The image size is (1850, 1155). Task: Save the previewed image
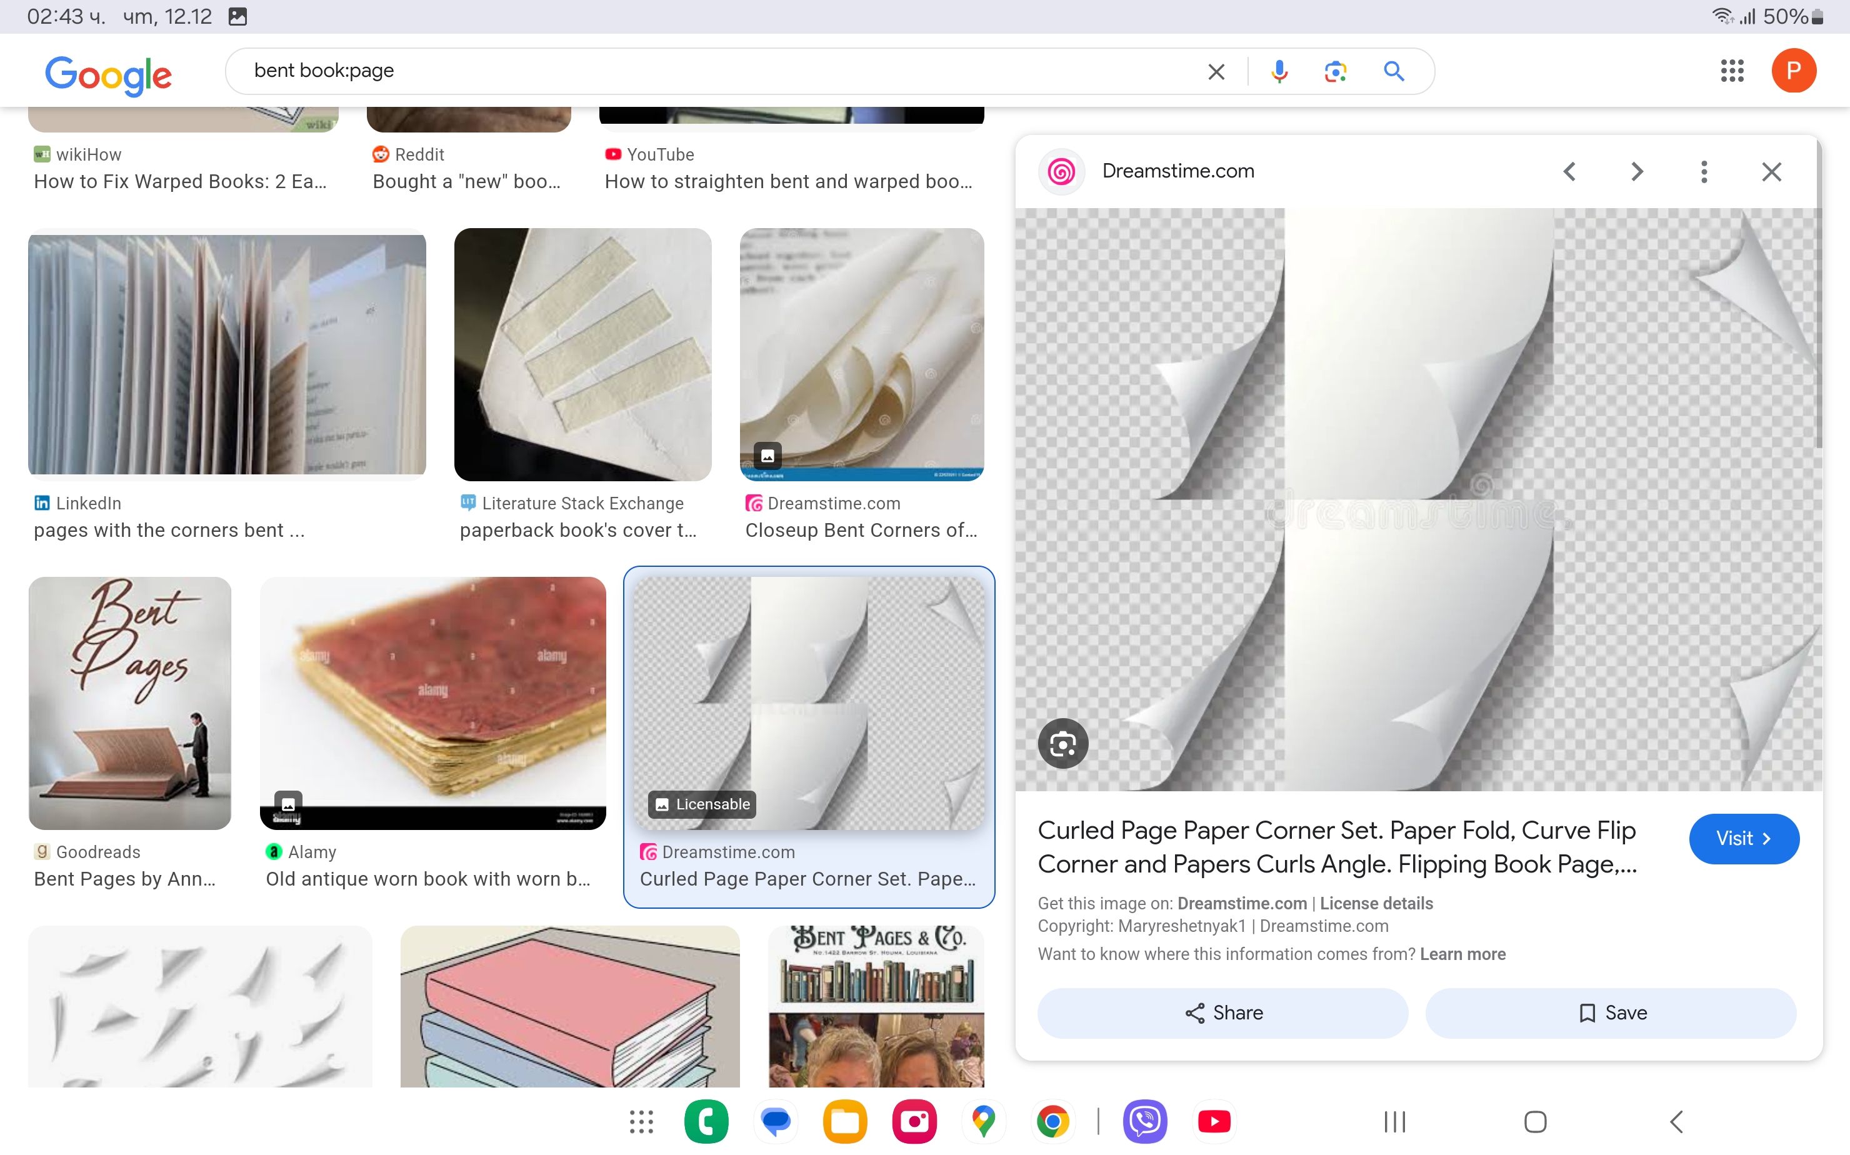click(x=1610, y=1013)
